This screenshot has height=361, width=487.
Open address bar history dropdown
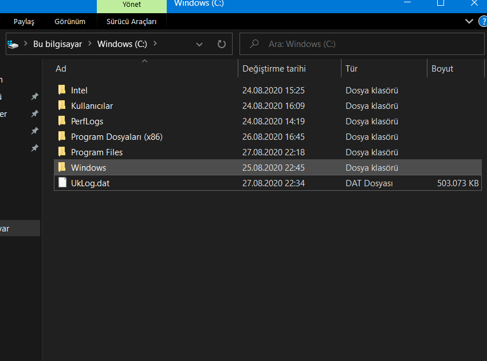point(199,45)
